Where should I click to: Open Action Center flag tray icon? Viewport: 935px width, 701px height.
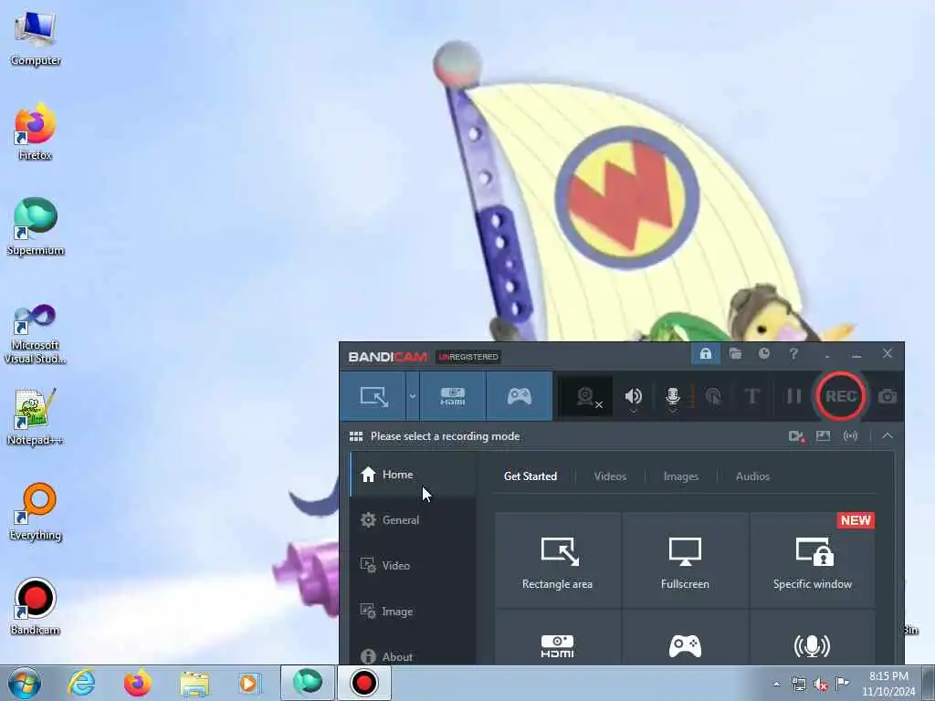coord(842,684)
